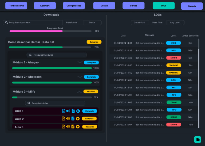Image resolution: width=205 pixels, height=146 pixels.
Task: Click the PDF icon in Aula 3
Action: 64,126
